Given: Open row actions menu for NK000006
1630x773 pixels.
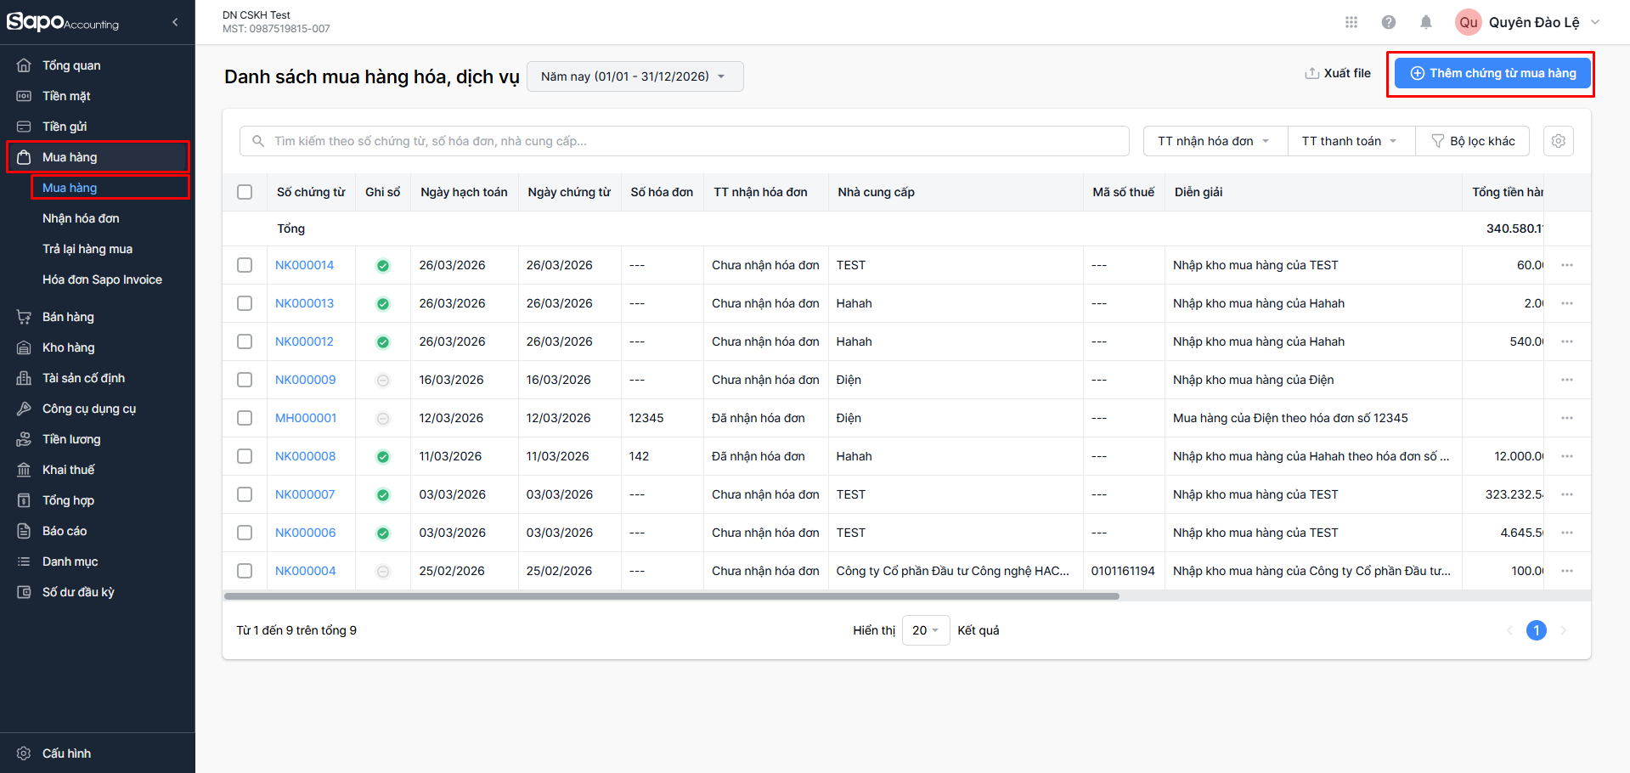Looking at the screenshot, I should 1567,533.
